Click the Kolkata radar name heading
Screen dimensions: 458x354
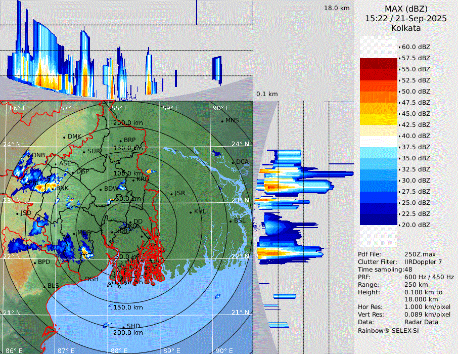pyautogui.click(x=405, y=28)
